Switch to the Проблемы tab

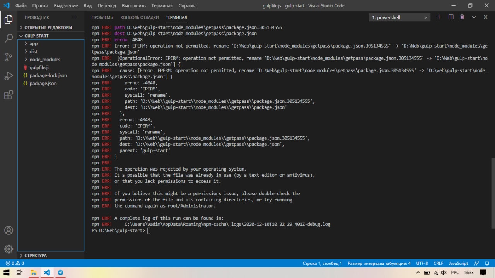point(102,17)
